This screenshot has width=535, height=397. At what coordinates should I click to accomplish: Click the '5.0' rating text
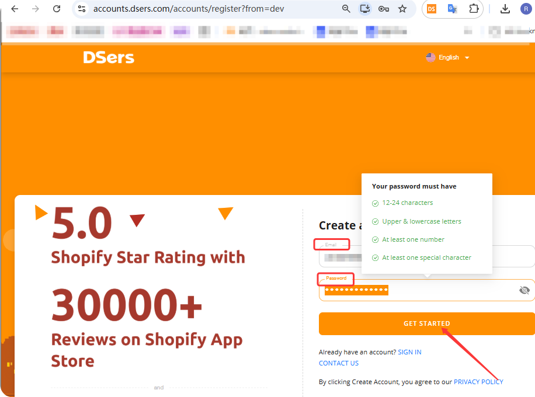point(82,223)
